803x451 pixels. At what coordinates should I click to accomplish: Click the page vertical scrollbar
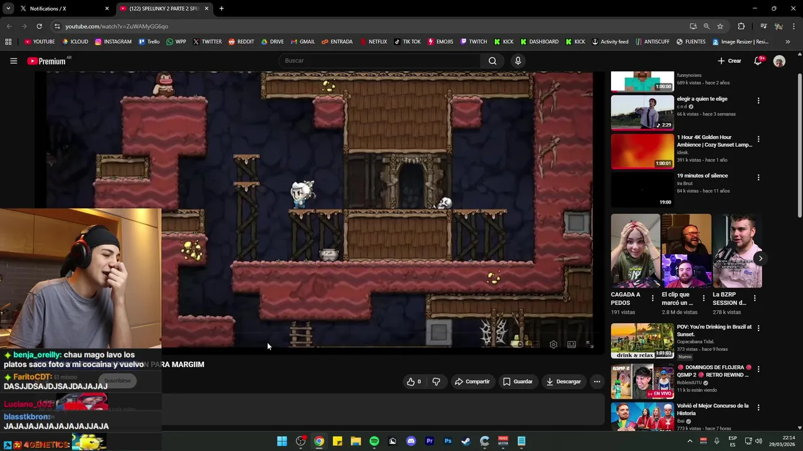pos(799,144)
